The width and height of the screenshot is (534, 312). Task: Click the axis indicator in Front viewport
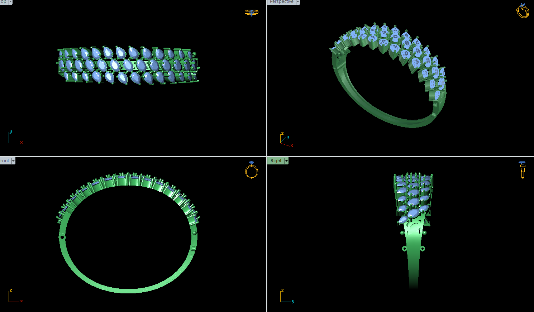click(x=14, y=297)
